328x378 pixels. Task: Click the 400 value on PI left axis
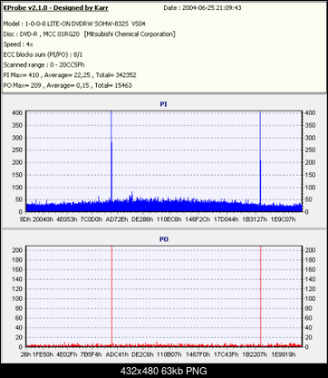click(x=17, y=113)
